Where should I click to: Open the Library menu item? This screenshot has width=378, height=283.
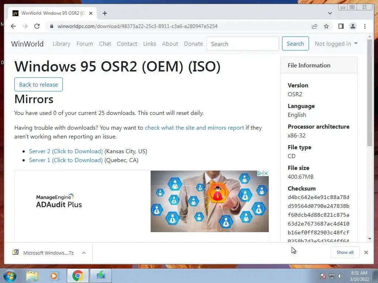coord(62,44)
